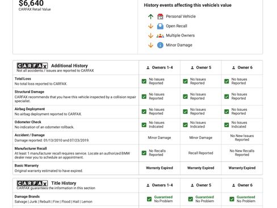Click Total Loss checkmark for Owners 1-4
The width and height of the screenshot is (277, 208).
[144, 81]
